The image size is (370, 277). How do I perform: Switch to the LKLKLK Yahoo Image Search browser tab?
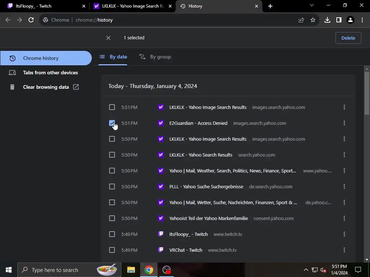click(132, 6)
